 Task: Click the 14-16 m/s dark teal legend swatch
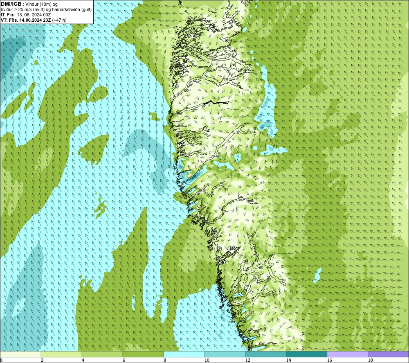(x=307, y=354)
